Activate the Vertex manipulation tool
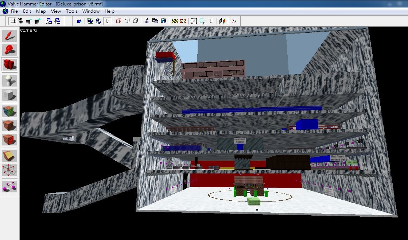The image size is (408, 240). coord(9,170)
